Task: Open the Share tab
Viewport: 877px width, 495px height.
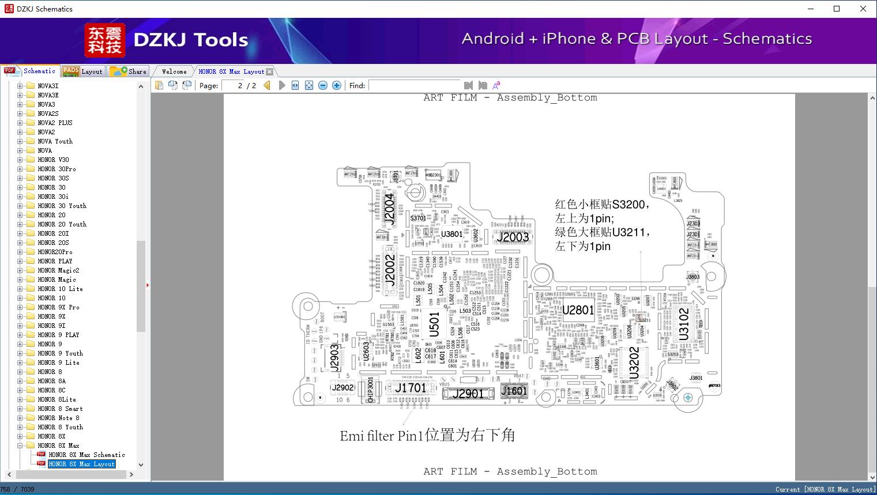Action: [x=129, y=71]
